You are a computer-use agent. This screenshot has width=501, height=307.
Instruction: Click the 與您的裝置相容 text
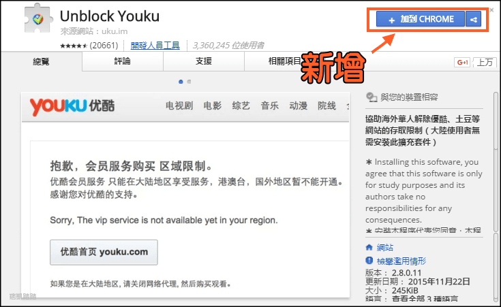pos(409,97)
